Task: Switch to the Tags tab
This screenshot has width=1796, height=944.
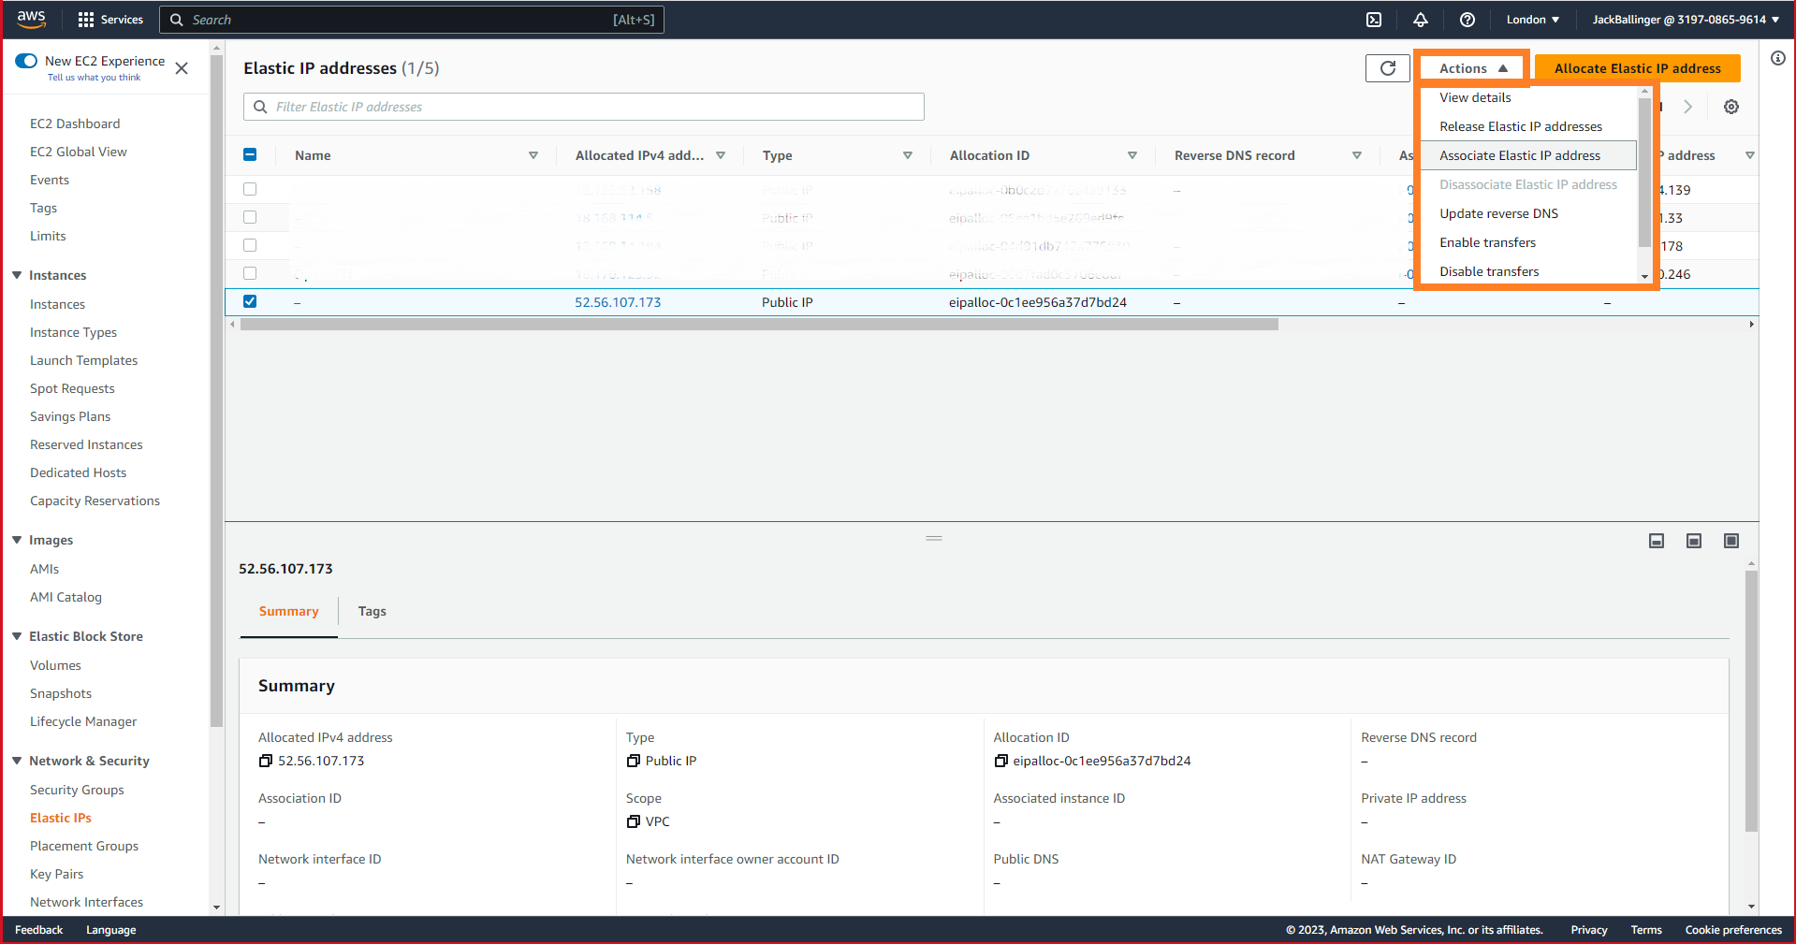Action: [x=372, y=611]
